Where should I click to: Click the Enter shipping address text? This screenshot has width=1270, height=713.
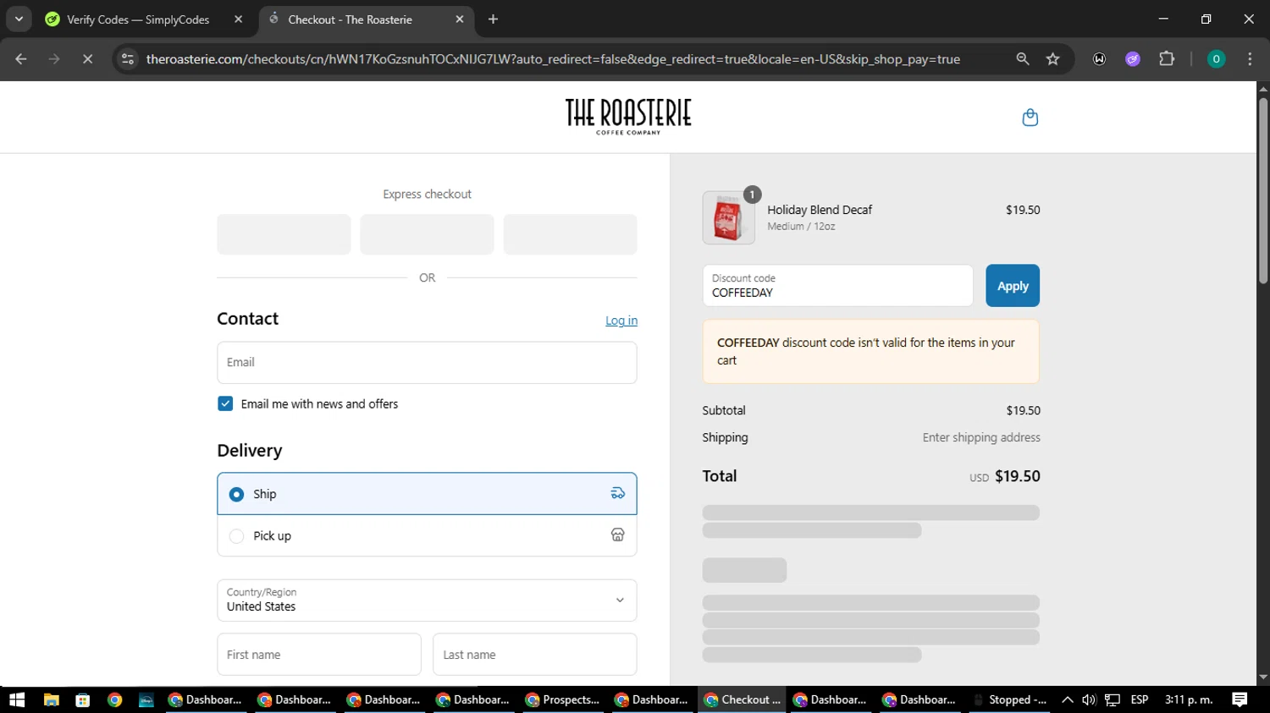click(981, 437)
